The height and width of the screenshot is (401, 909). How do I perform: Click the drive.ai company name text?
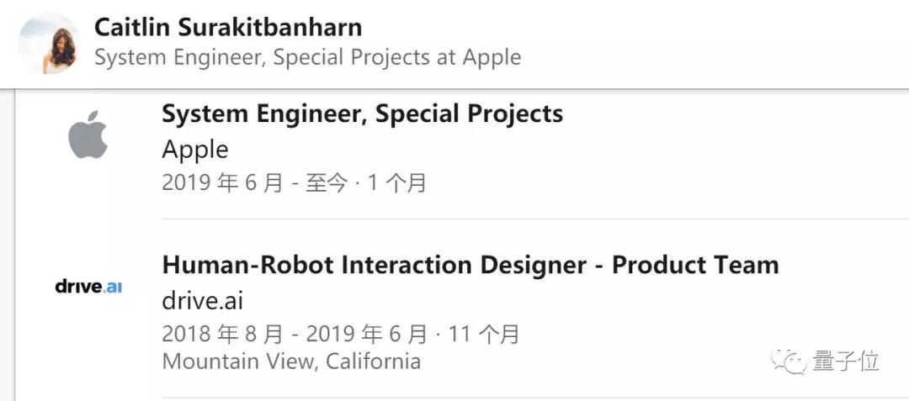202,302
